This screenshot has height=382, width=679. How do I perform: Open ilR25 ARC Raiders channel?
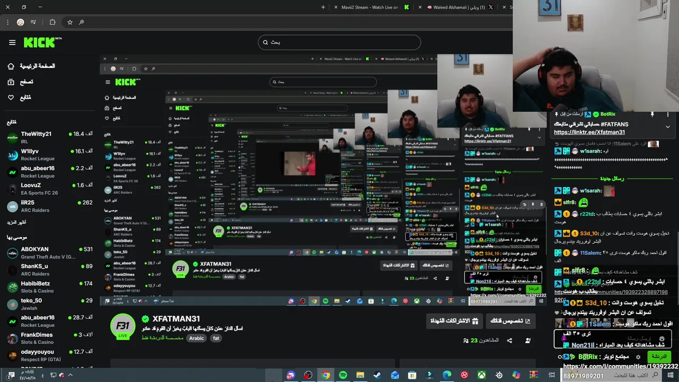pyautogui.click(x=50, y=206)
